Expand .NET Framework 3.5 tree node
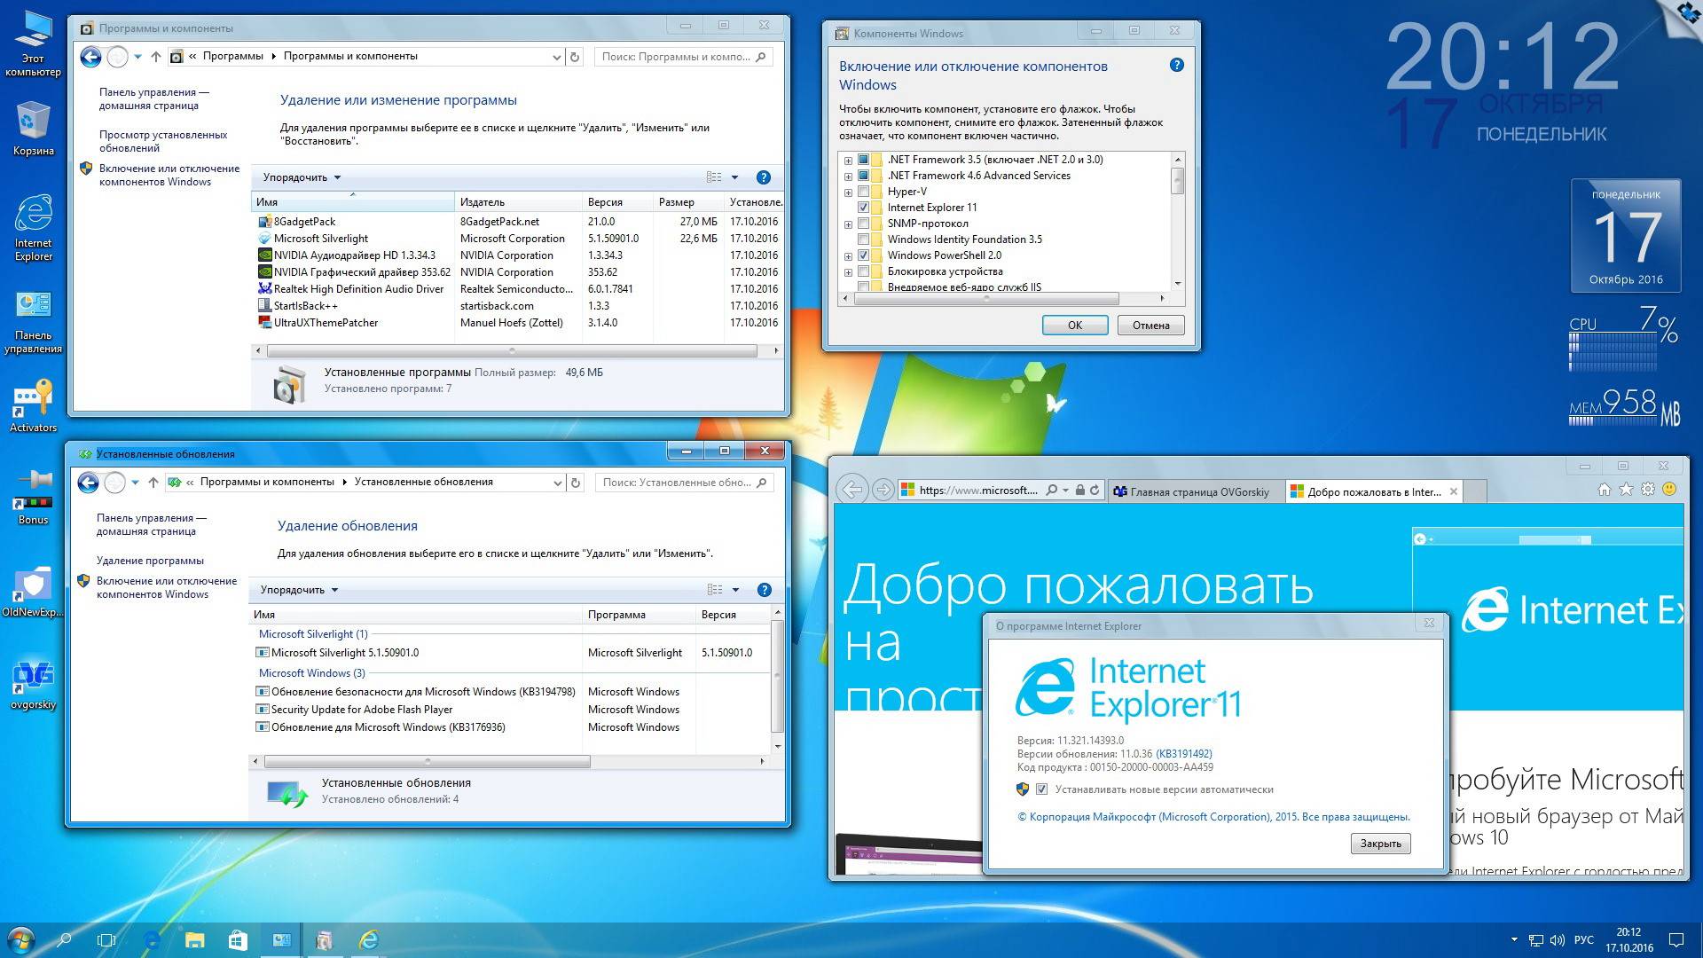Image resolution: width=1703 pixels, height=958 pixels. [848, 161]
